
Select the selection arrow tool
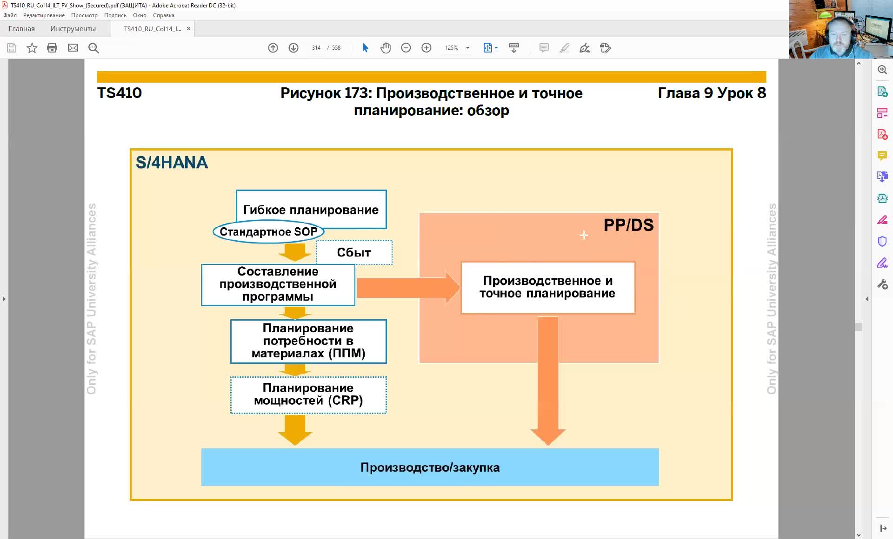365,48
